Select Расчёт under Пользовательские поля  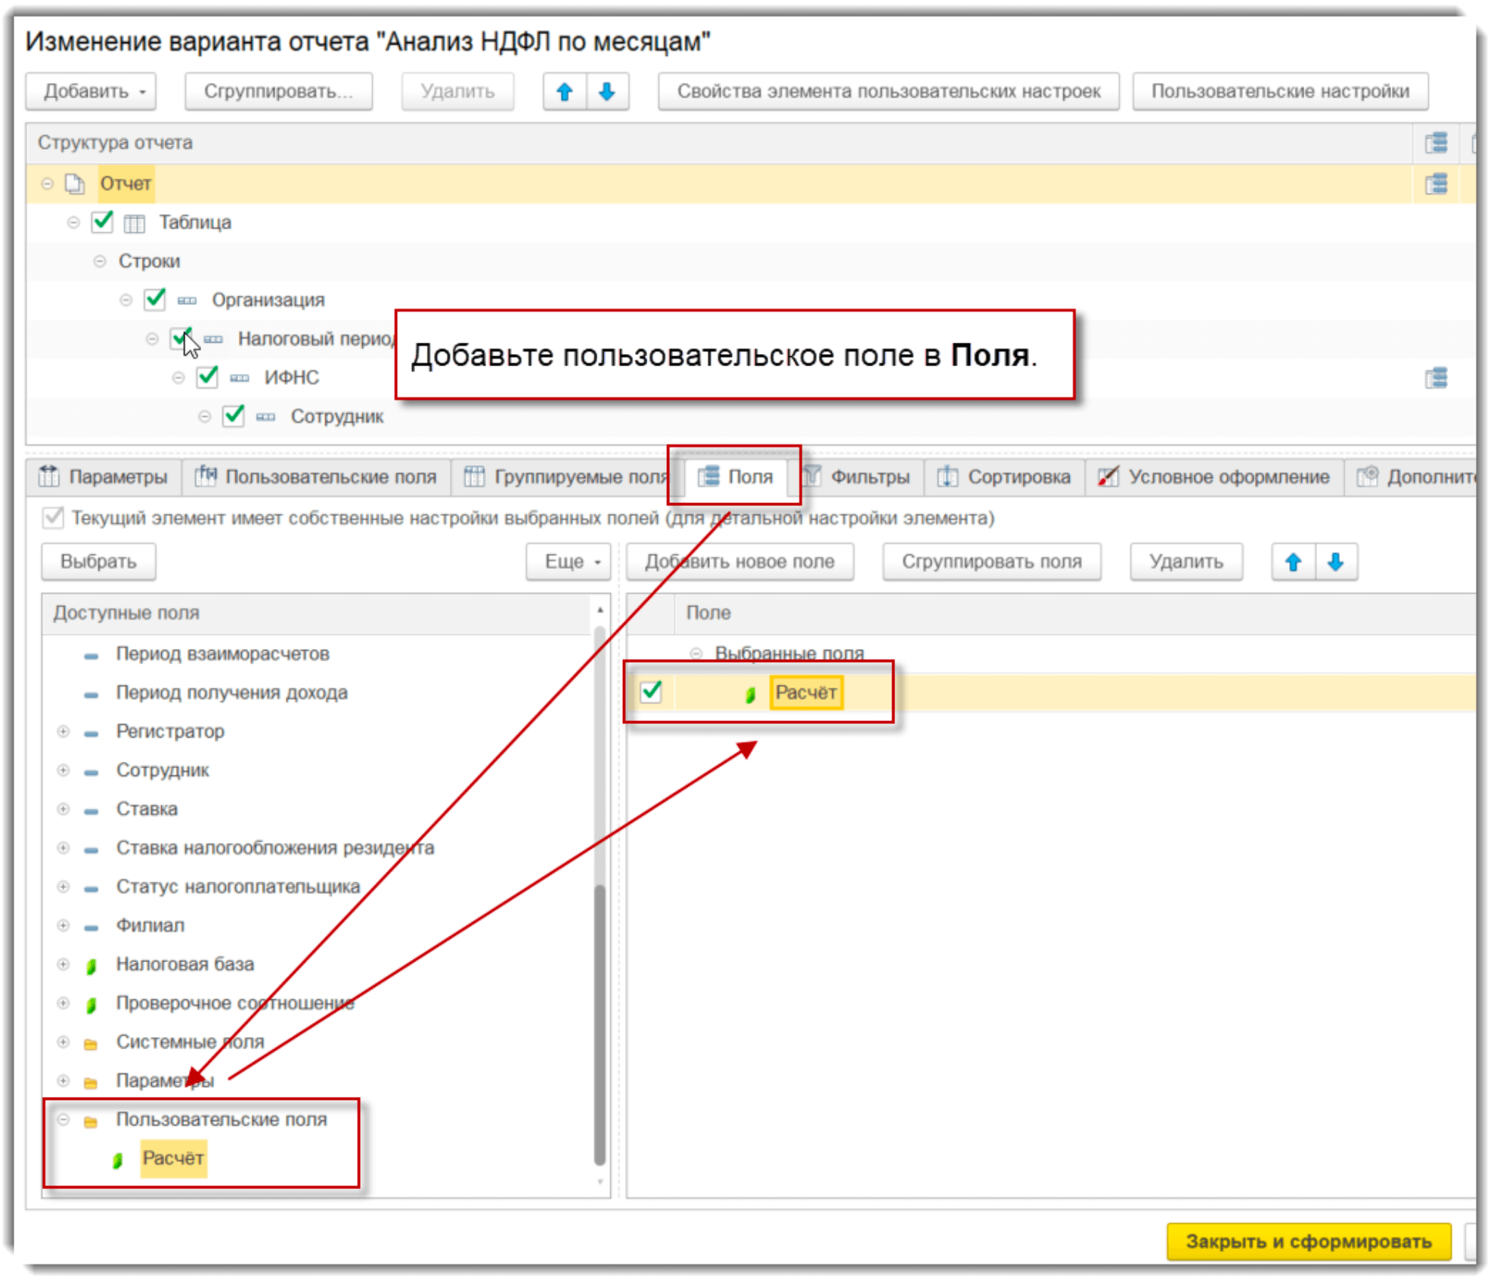pos(173,1158)
